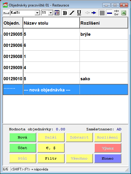Screen dimensions: 131x174
Task: Expand the KaiTi font name dropdown
Action: click(37, 13)
